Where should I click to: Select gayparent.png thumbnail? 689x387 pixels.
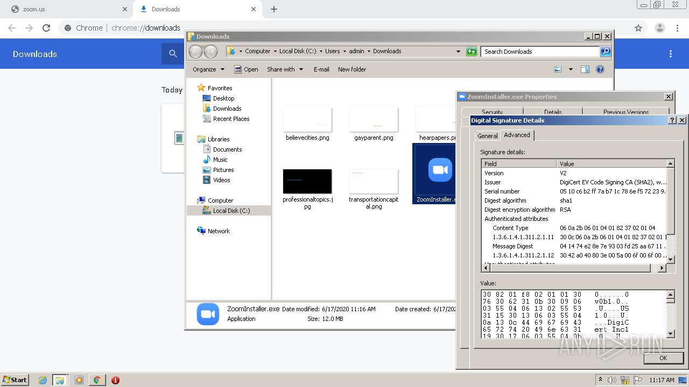(x=374, y=120)
